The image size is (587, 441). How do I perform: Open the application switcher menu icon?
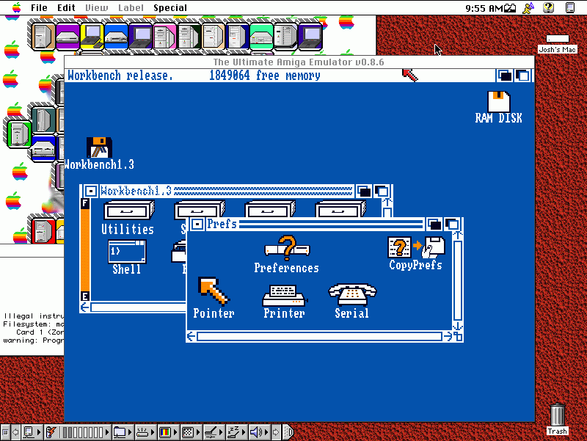tap(570, 7)
